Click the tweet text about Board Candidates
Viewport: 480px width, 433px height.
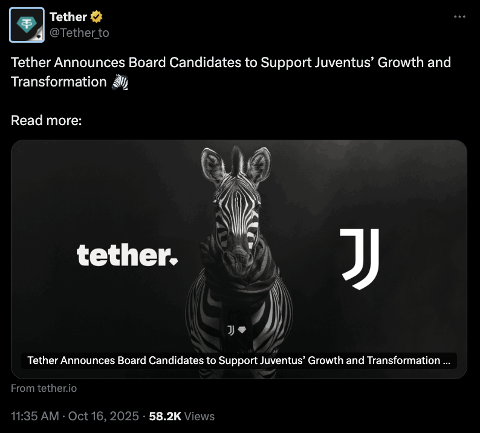pyautogui.click(x=230, y=63)
